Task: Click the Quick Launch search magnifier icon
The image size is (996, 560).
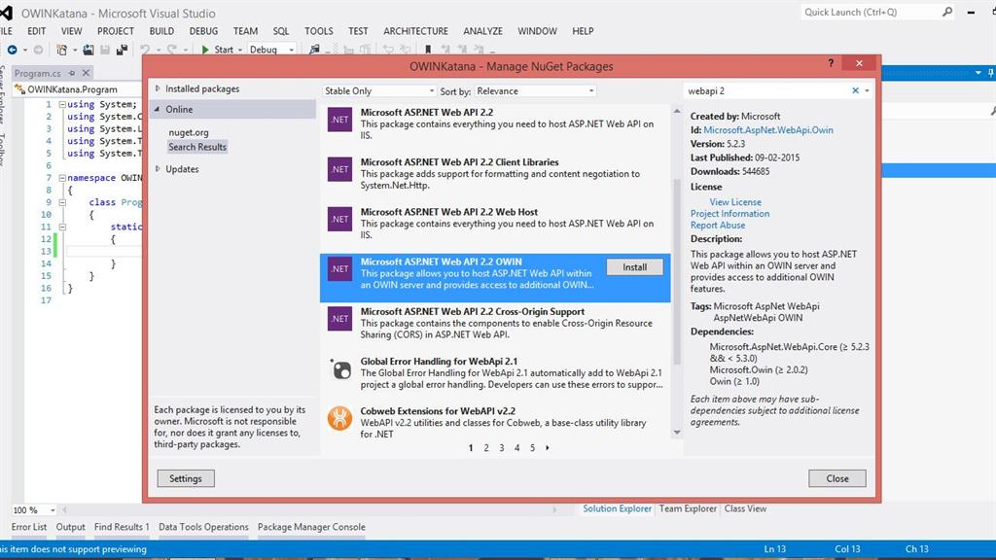Action: click(x=947, y=12)
